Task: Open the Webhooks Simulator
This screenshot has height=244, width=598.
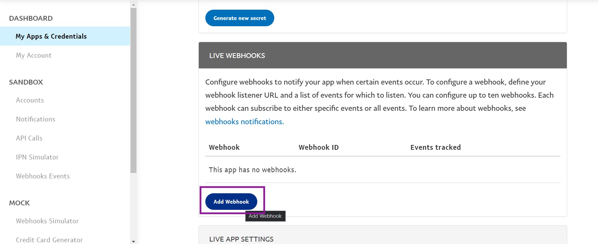Action: coord(47,221)
